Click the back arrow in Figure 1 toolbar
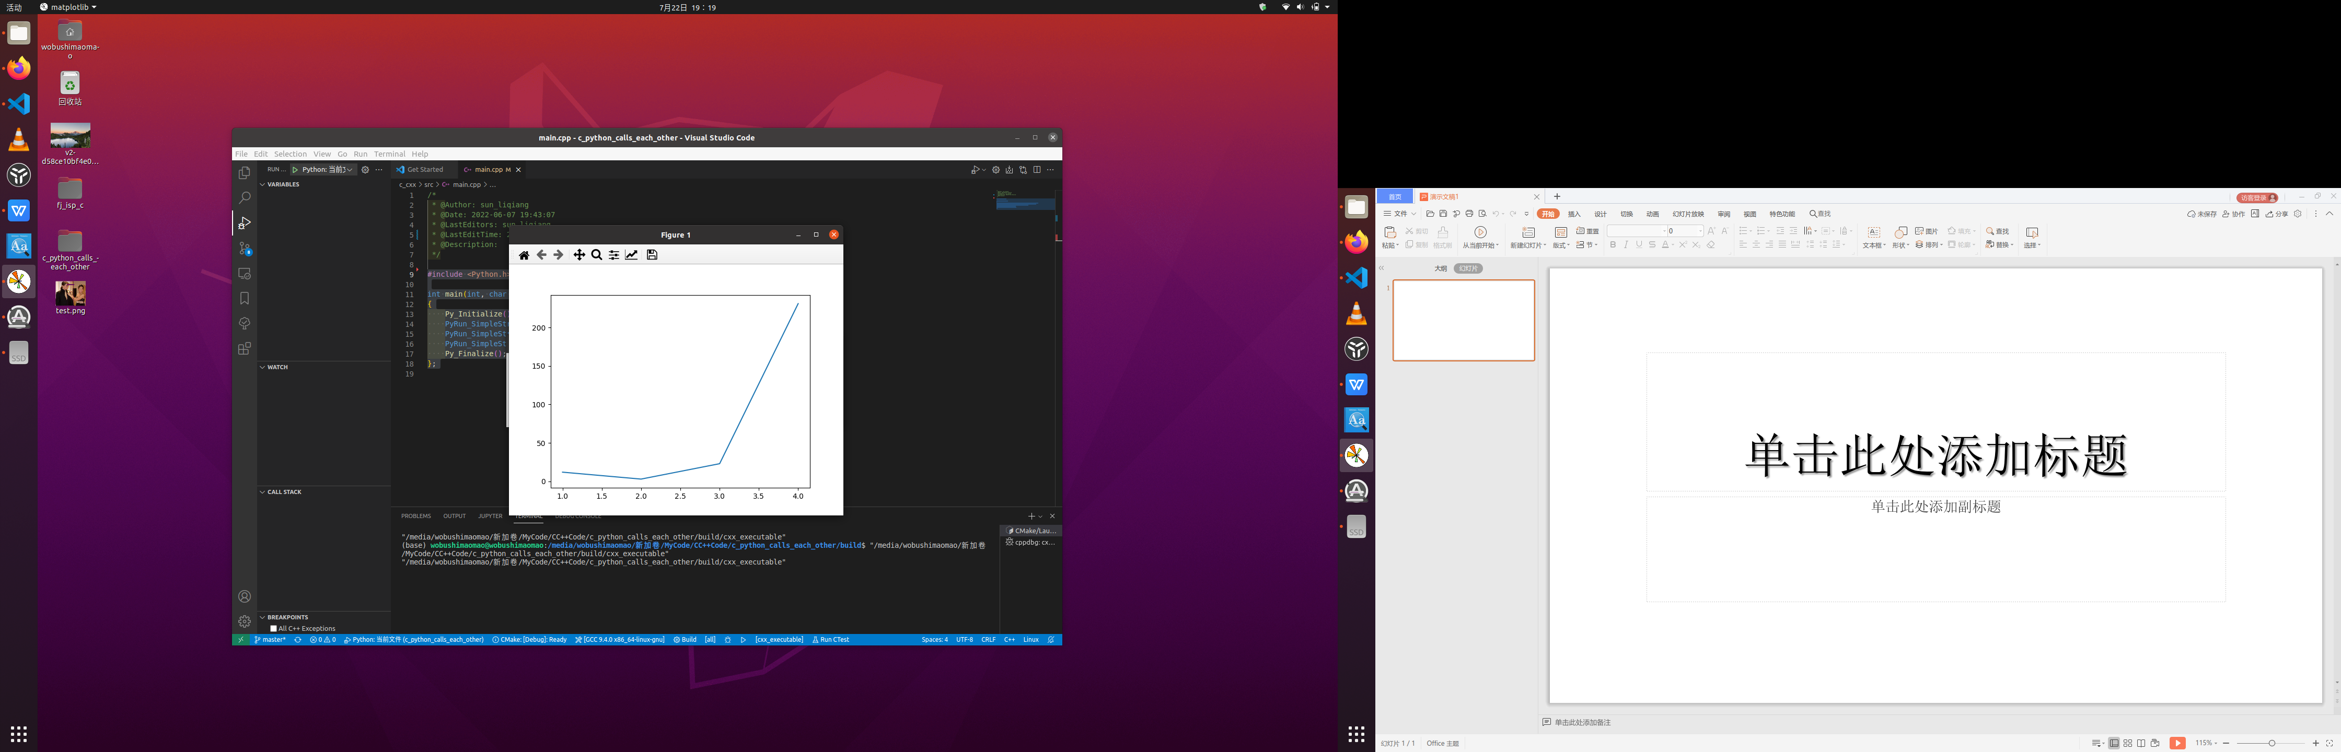 541,255
